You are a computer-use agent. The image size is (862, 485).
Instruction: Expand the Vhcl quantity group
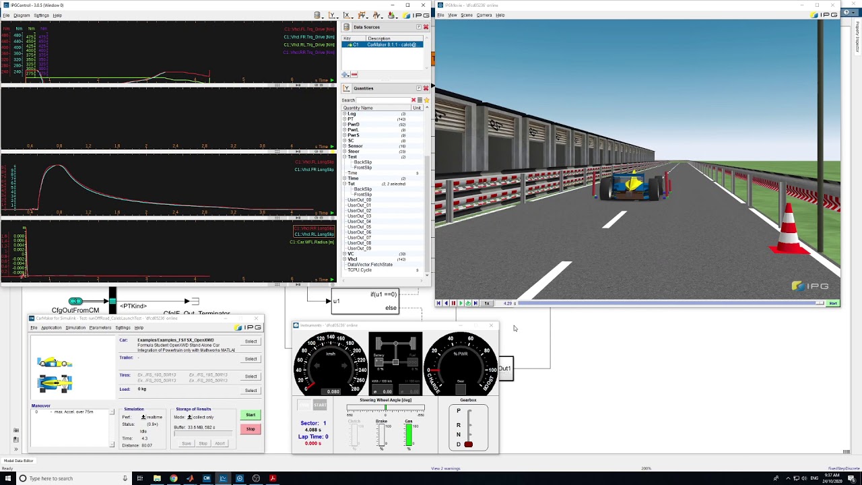[x=345, y=259]
